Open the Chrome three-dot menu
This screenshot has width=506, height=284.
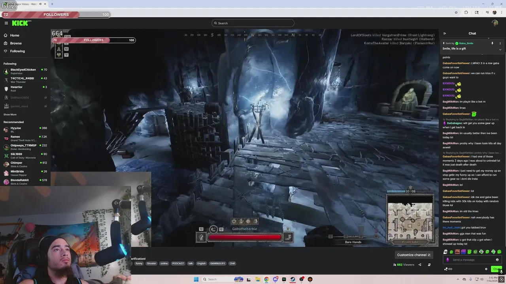(x=501, y=13)
